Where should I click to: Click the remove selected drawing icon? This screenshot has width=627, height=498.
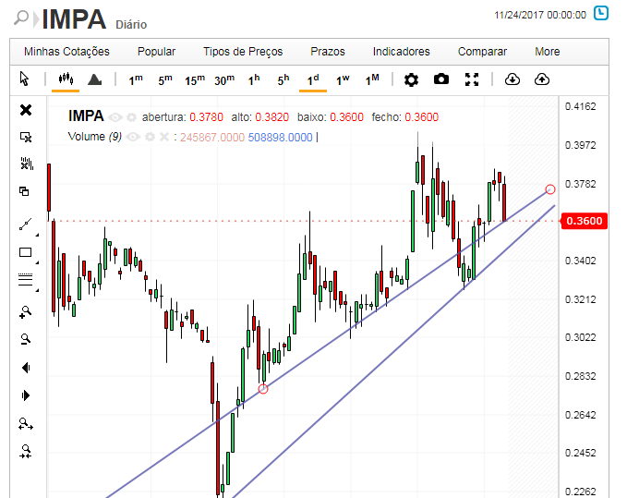pyautogui.click(x=26, y=137)
